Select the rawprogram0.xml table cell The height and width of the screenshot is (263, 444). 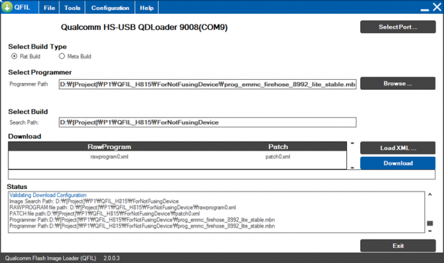click(x=109, y=157)
